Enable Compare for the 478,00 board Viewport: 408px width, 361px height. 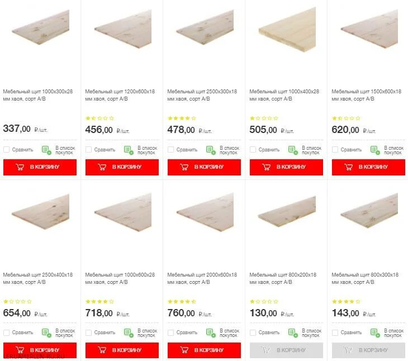171,150
